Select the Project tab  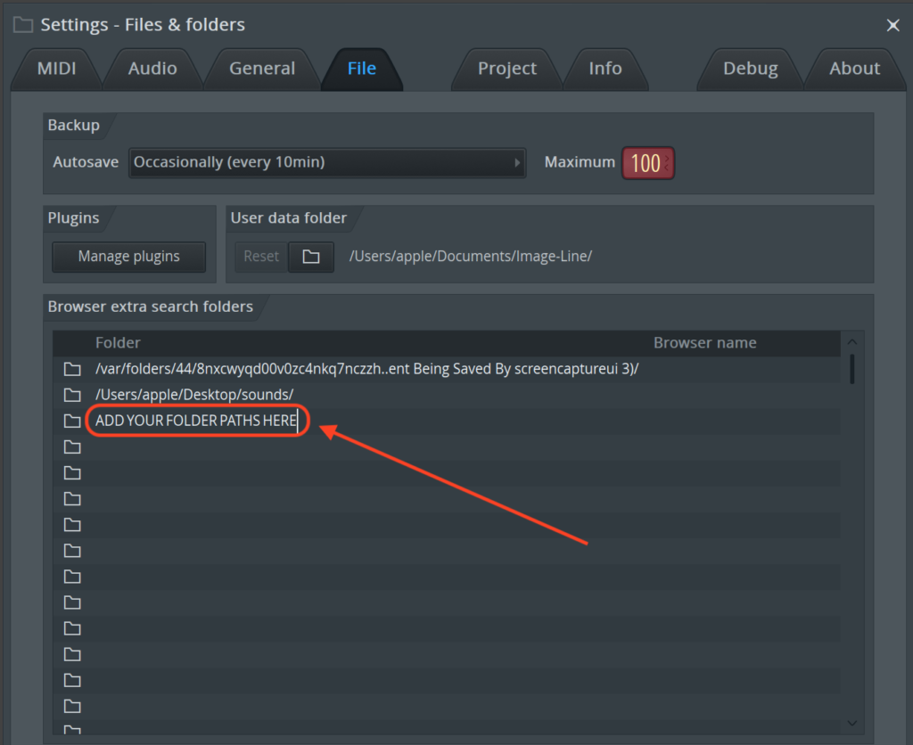507,69
